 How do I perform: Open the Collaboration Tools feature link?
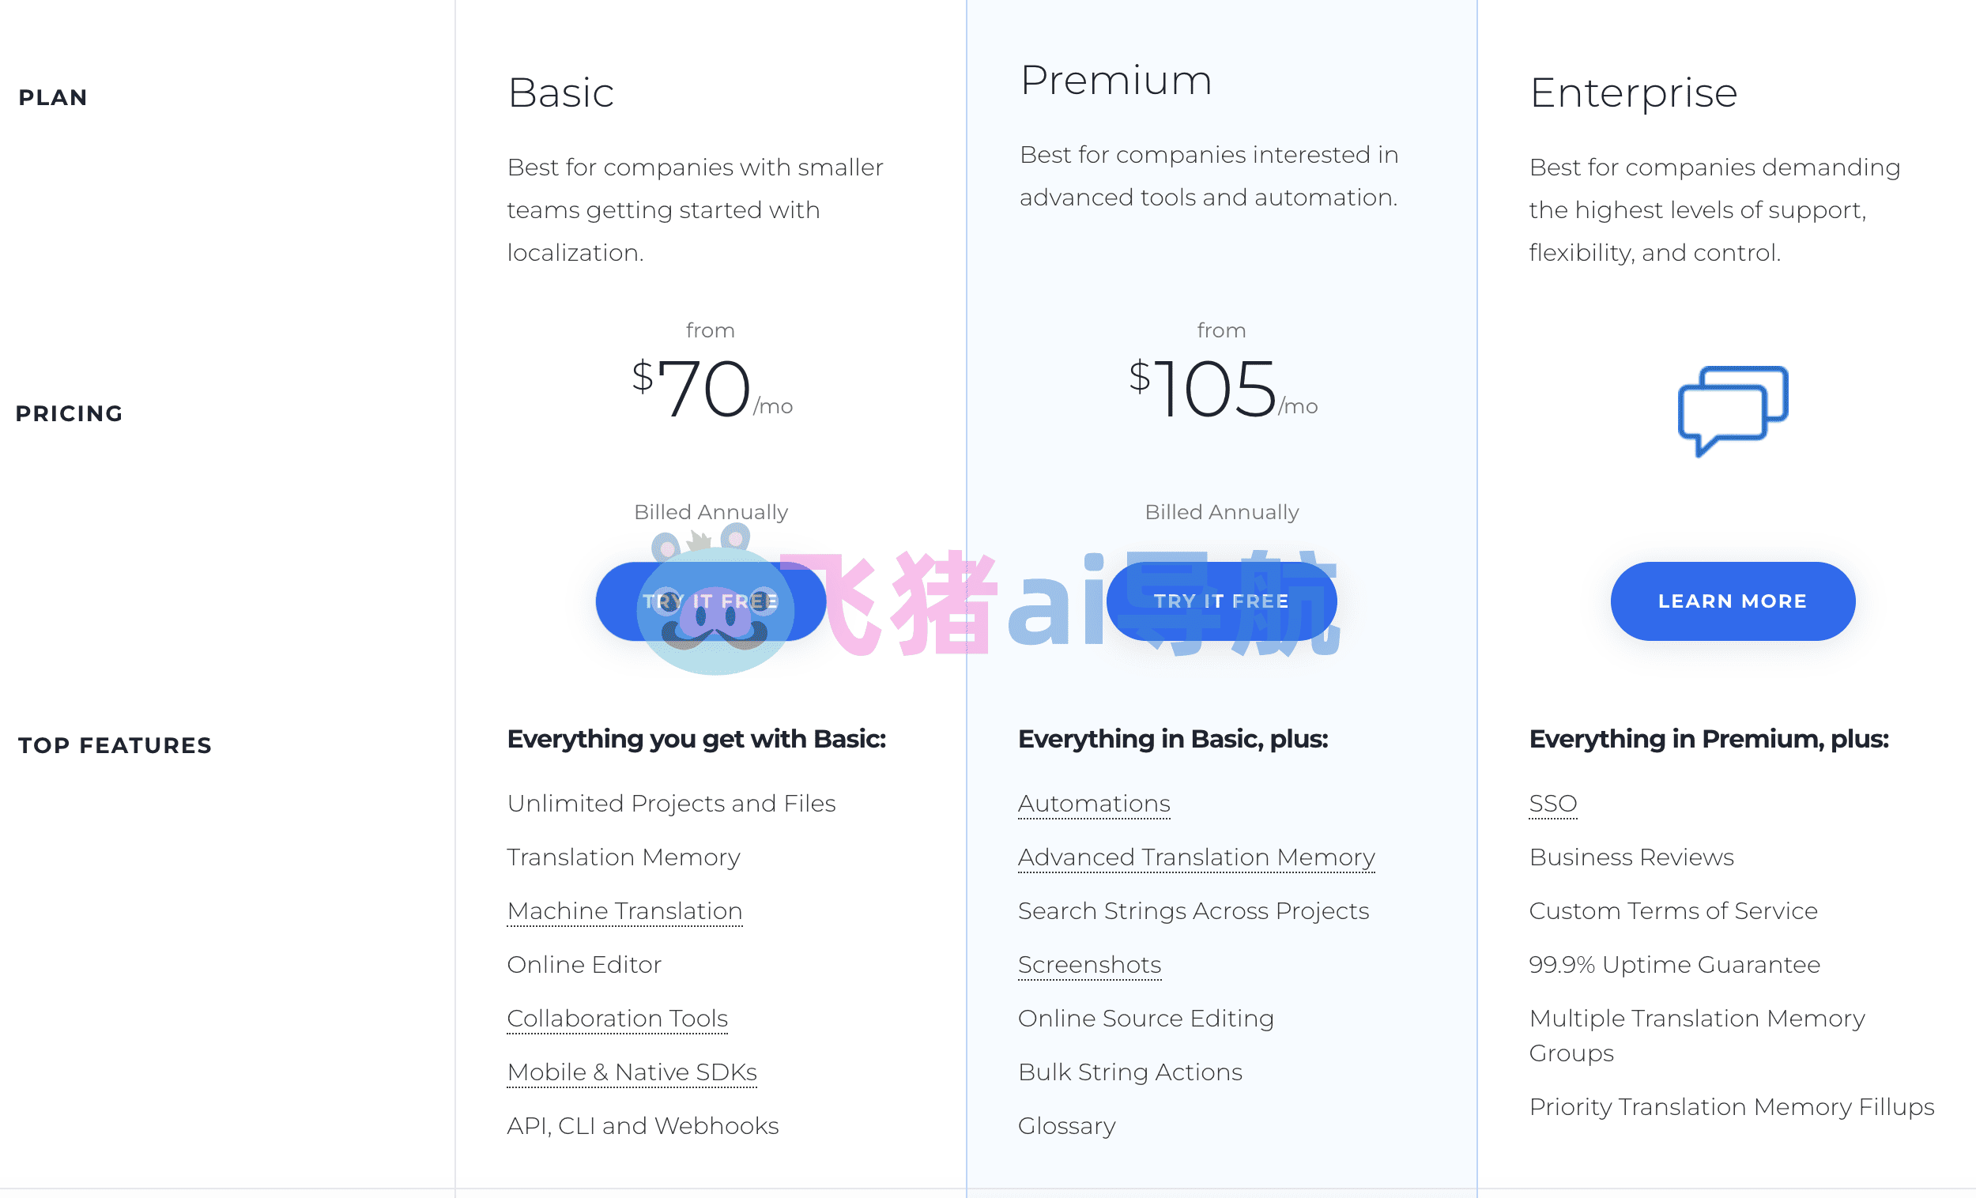pyautogui.click(x=617, y=1019)
